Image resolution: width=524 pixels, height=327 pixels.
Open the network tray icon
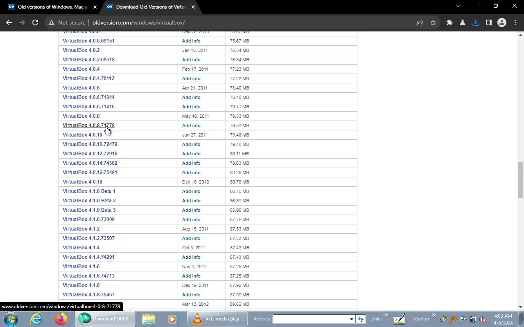(473, 319)
